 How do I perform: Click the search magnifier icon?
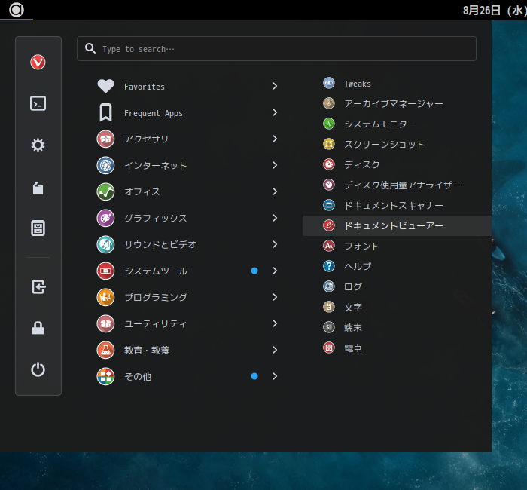point(90,48)
